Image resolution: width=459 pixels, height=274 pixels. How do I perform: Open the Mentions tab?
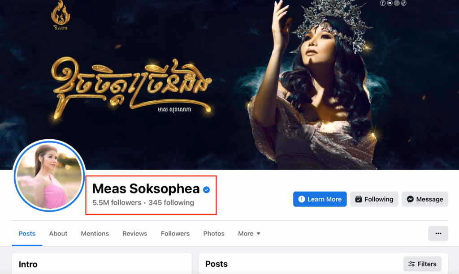point(95,233)
